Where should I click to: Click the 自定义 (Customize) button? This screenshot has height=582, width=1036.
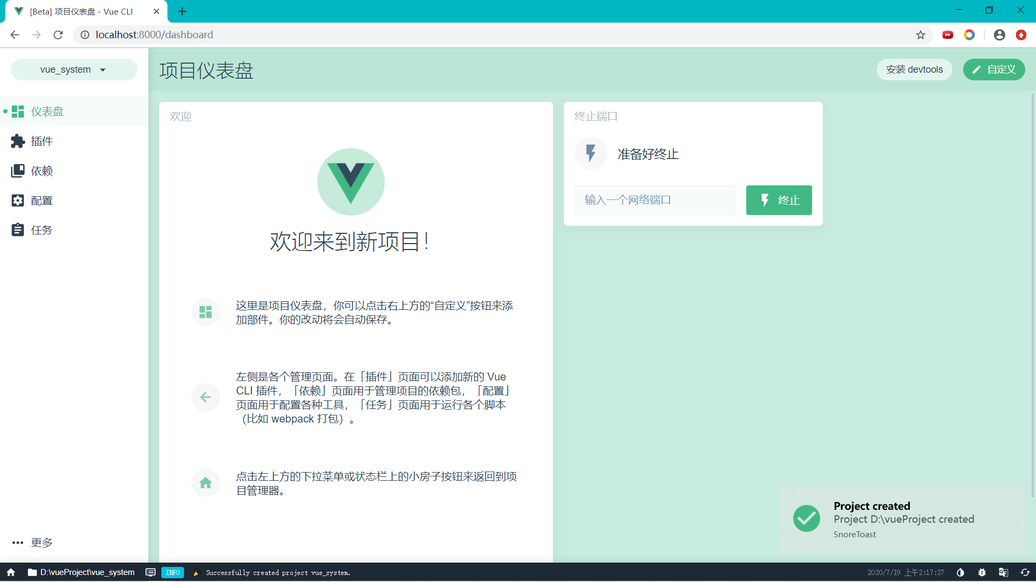[x=993, y=70]
